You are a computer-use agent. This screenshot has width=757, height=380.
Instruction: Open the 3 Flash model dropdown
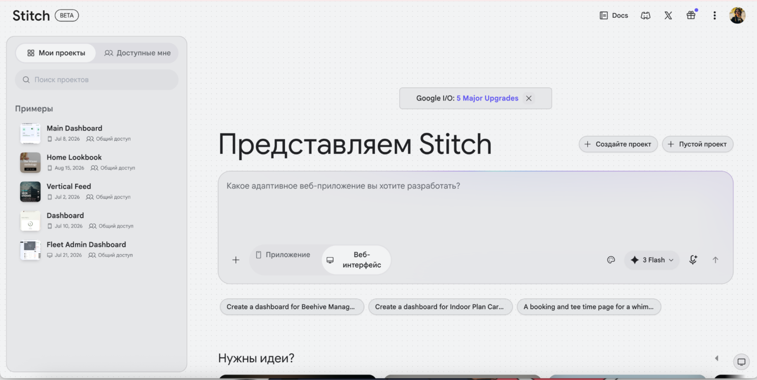click(652, 260)
